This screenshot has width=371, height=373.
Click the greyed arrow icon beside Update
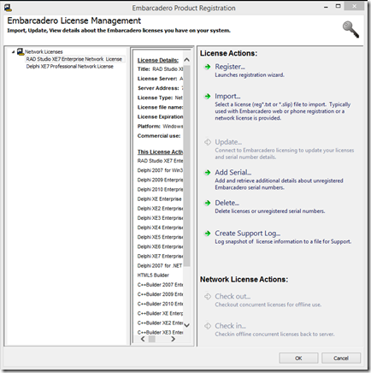tap(208, 142)
